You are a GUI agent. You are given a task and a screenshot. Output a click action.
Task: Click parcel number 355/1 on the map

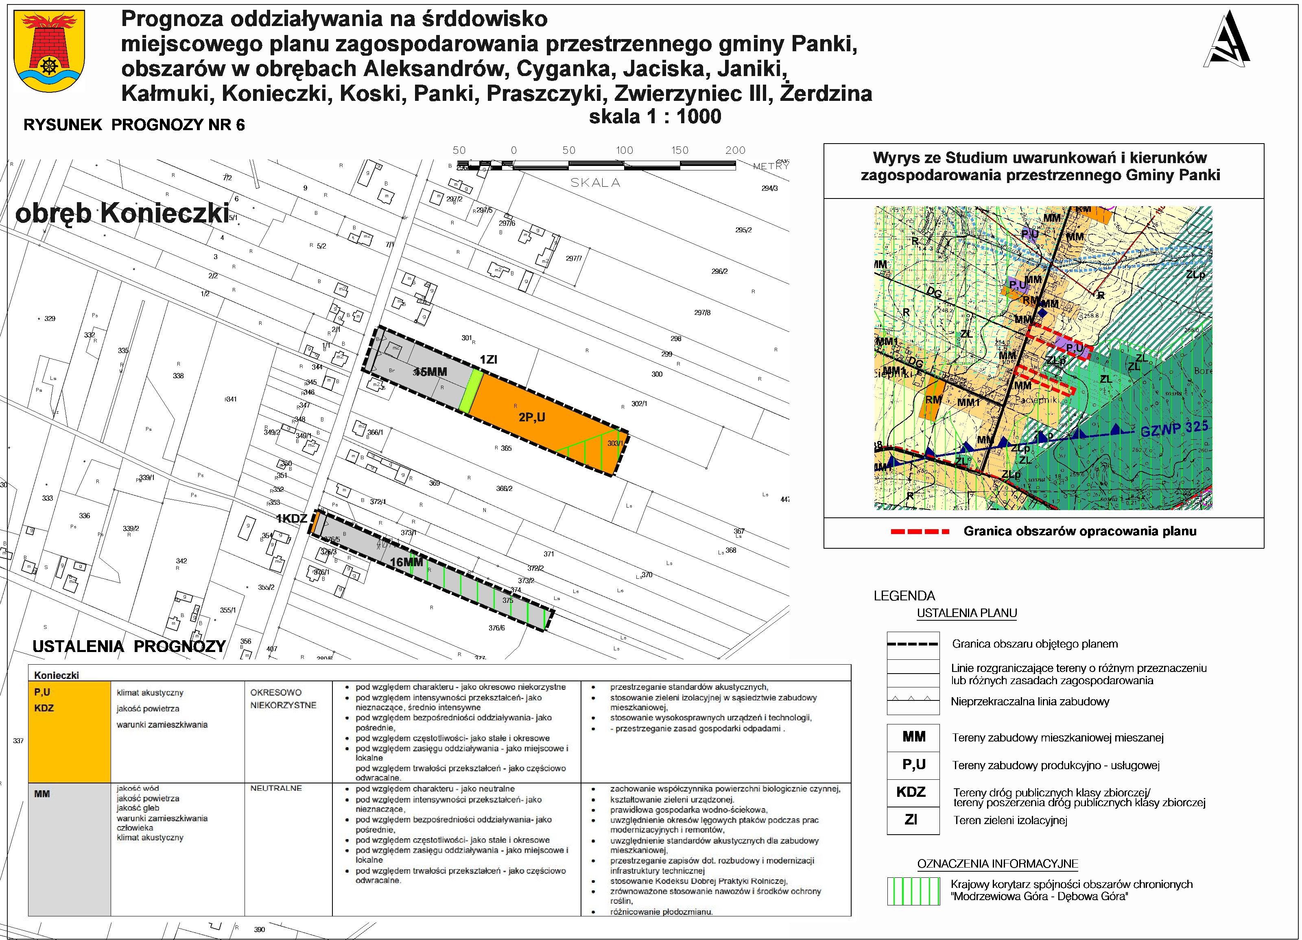pyautogui.click(x=228, y=610)
